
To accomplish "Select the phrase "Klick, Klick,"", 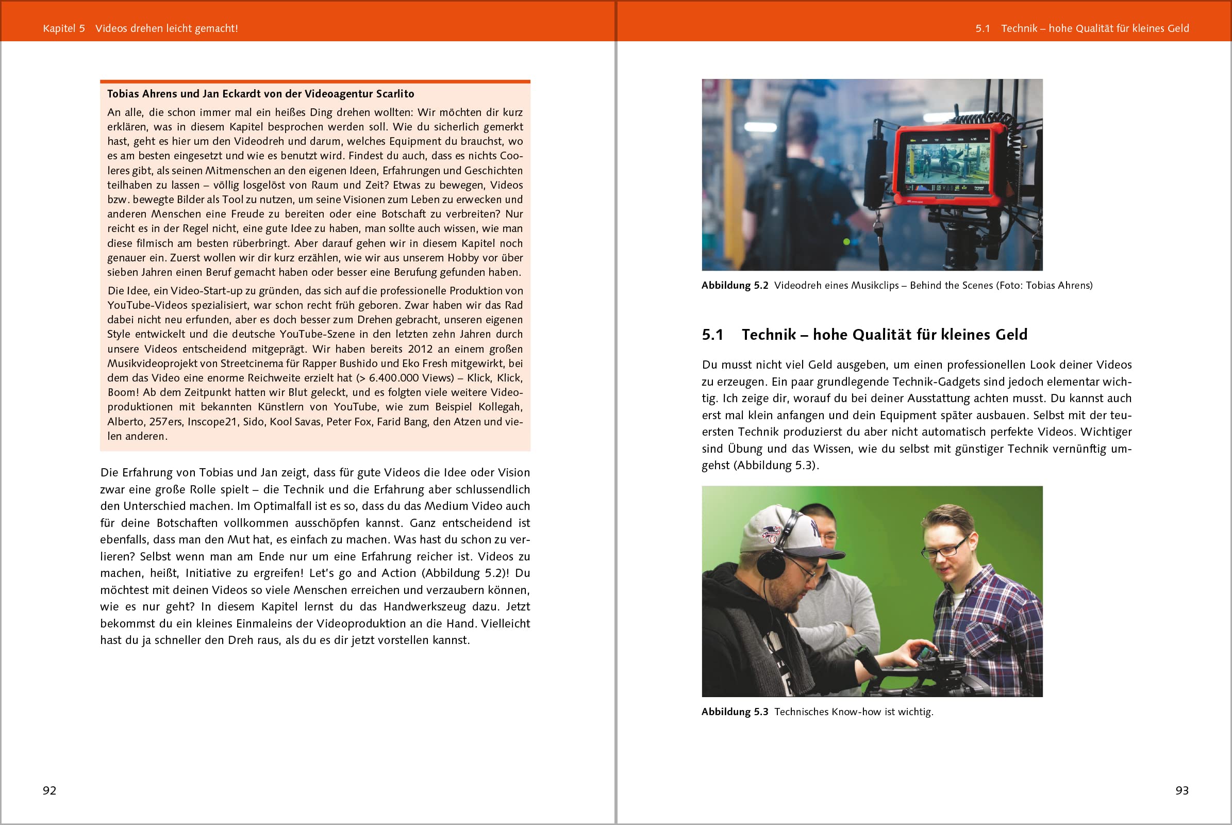I will (495, 378).
